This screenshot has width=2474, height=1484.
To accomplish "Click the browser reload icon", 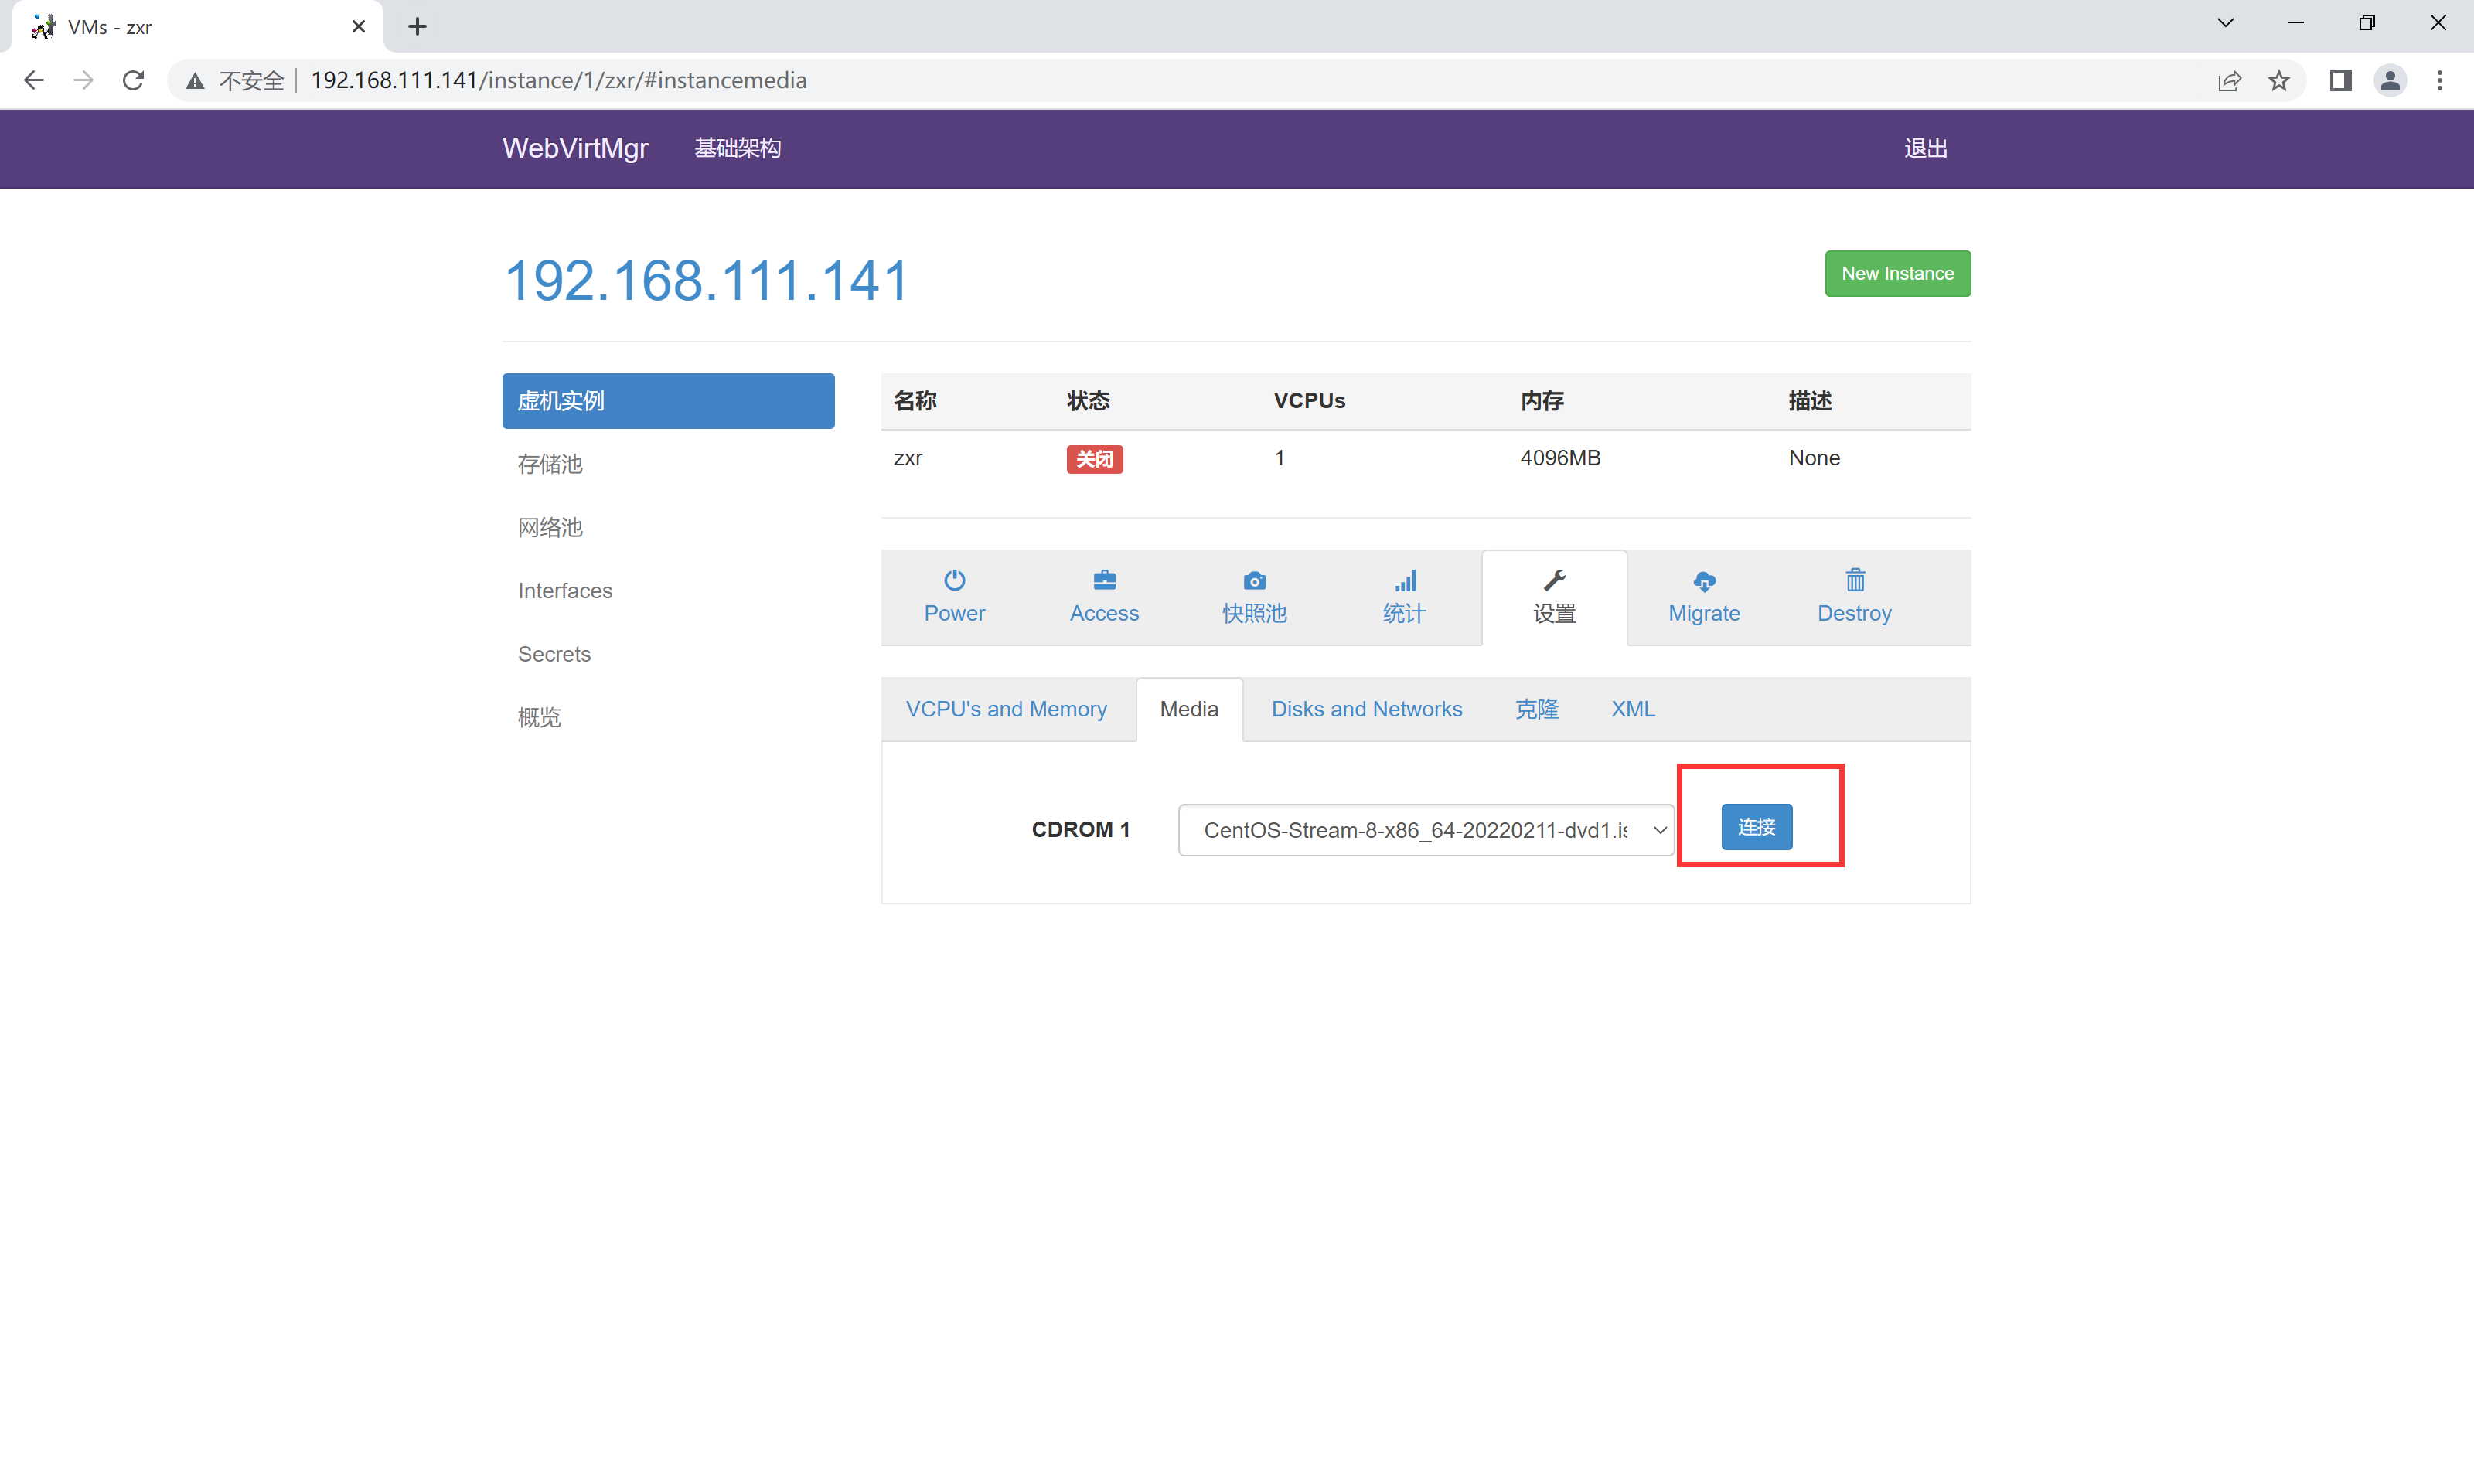I will (x=133, y=80).
